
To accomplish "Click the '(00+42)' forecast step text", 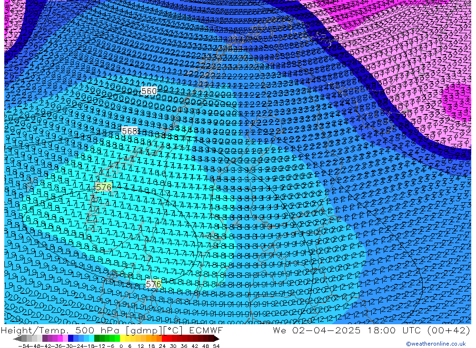I will pos(448,330).
